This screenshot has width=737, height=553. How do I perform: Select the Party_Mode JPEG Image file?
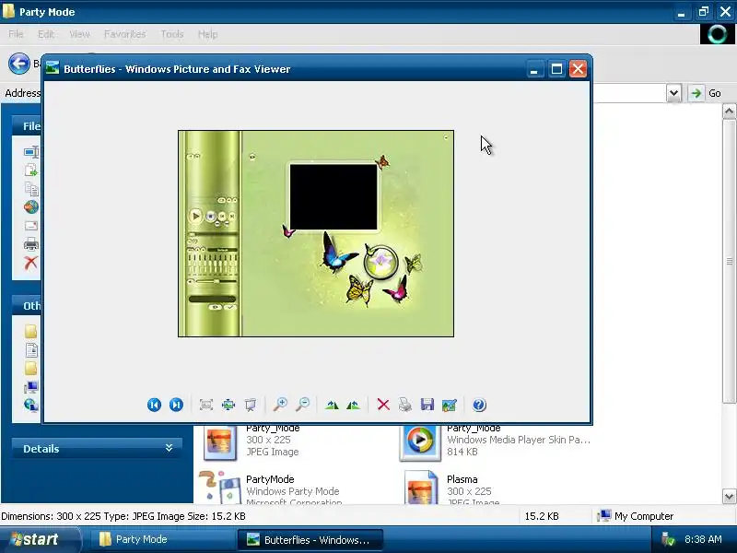pos(252,441)
